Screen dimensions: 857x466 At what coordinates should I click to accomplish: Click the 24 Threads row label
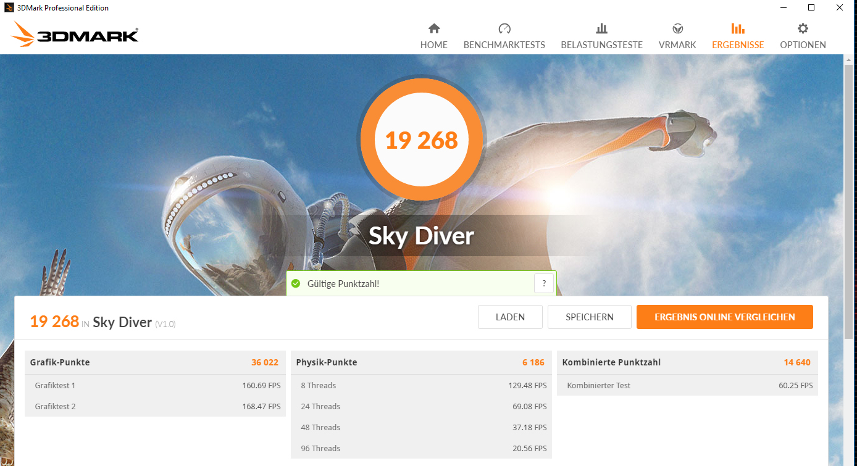pyautogui.click(x=320, y=407)
